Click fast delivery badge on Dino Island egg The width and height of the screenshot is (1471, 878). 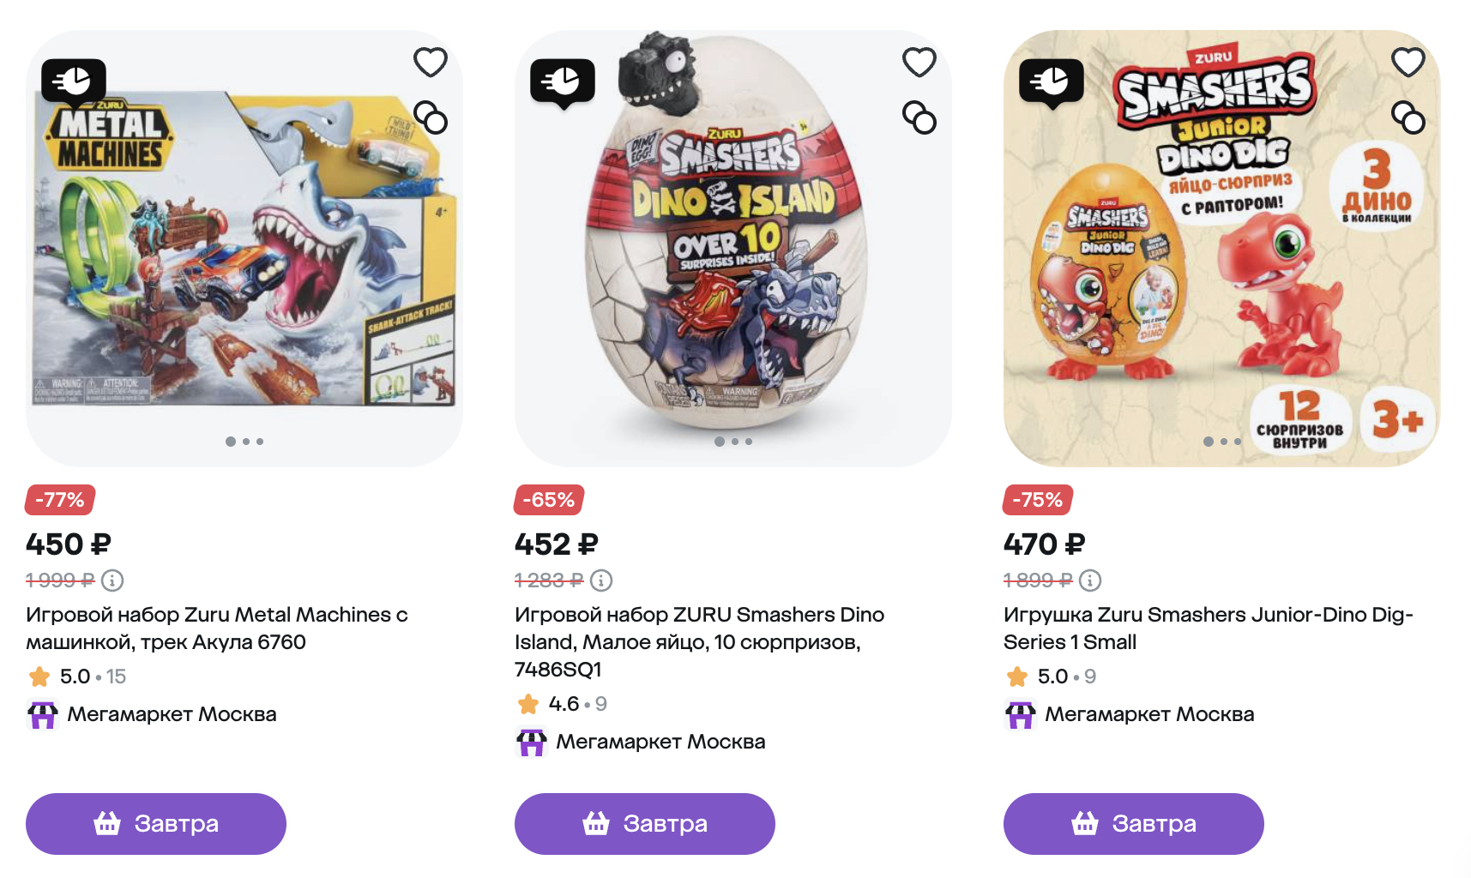click(563, 82)
